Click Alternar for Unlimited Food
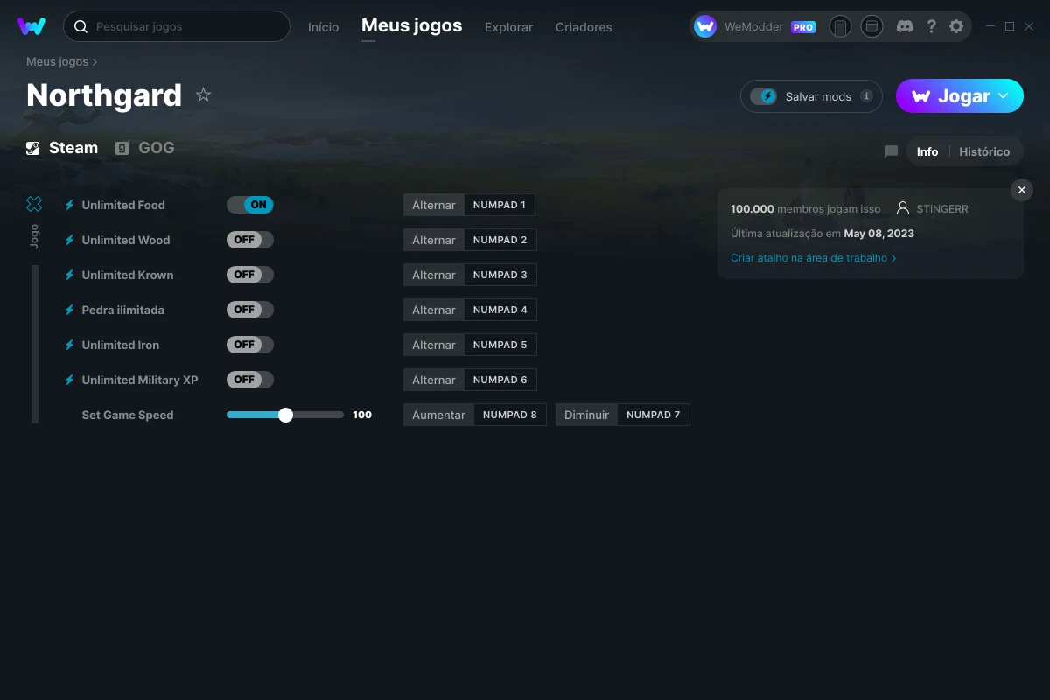This screenshot has height=700, width=1050. pos(434,205)
